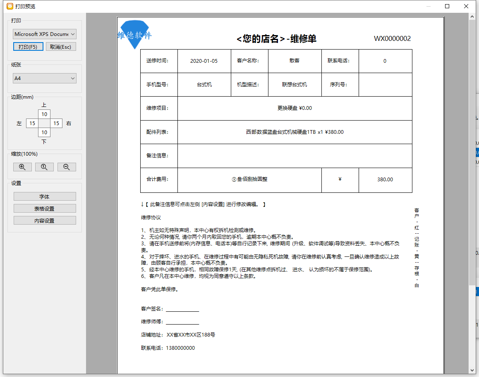Screen dimensions: 479x377
Task: Edit the top margin value field
Action: coord(44,114)
